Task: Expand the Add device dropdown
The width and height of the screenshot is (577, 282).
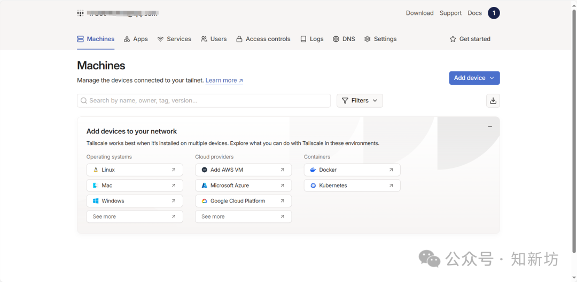Action: pos(474,78)
